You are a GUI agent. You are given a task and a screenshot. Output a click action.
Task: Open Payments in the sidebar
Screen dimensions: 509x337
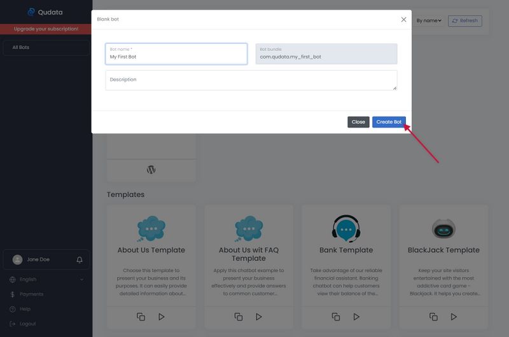pos(31,294)
